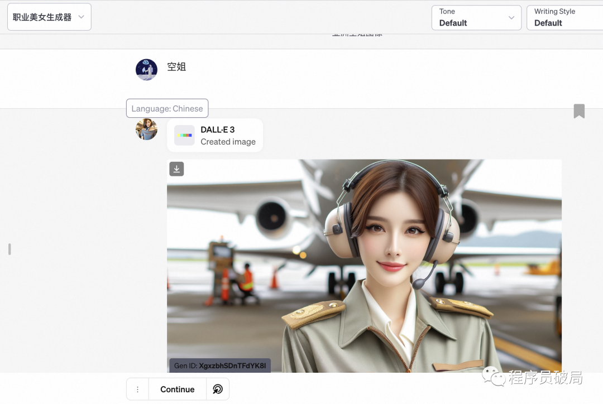Click the left sidebar toggle handle
The image size is (603, 404).
[9, 249]
